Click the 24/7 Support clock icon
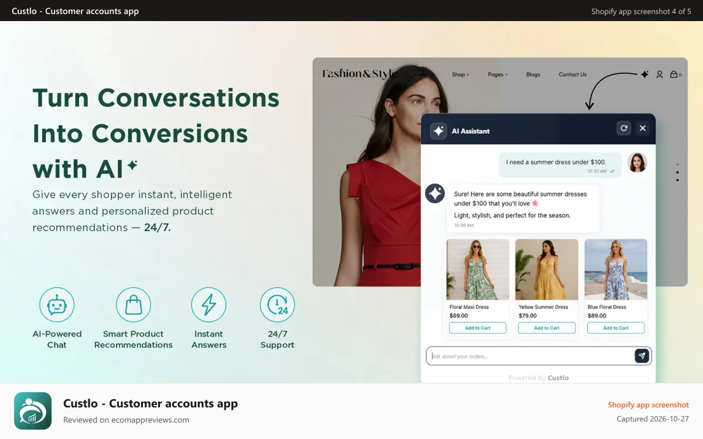This screenshot has height=439, width=703. [277, 305]
